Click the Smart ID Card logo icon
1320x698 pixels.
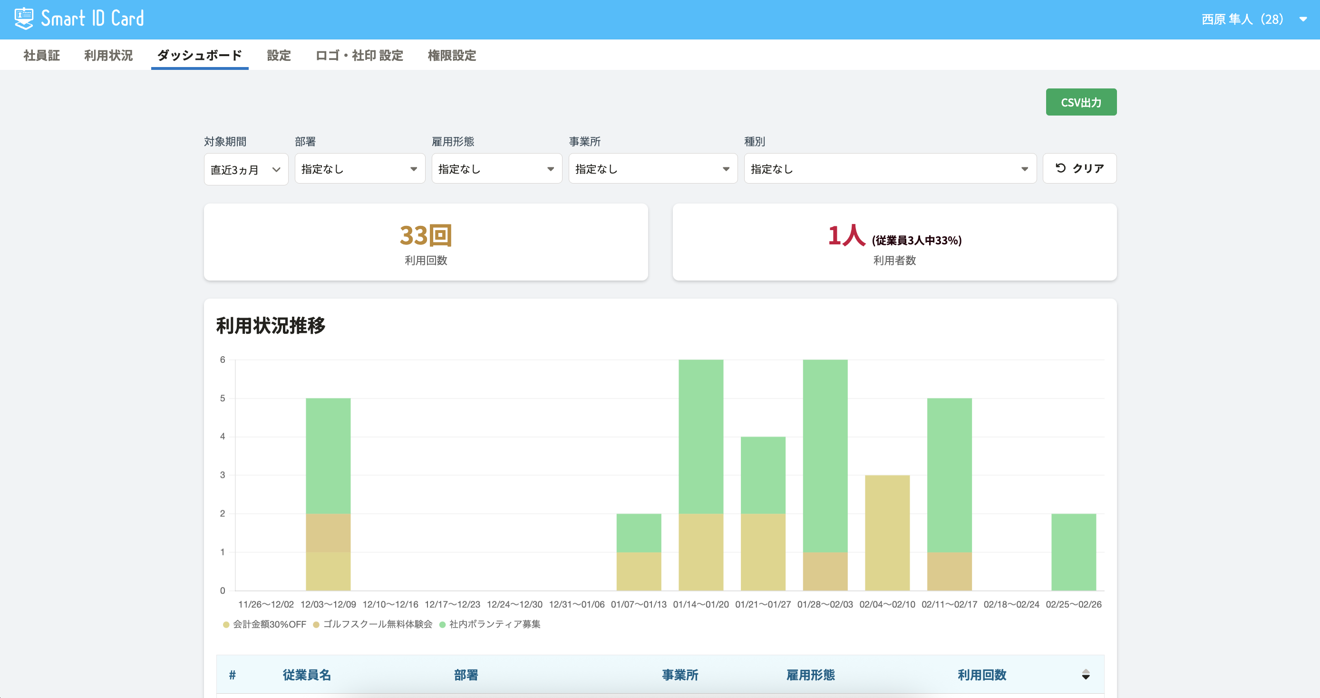pos(24,19)
